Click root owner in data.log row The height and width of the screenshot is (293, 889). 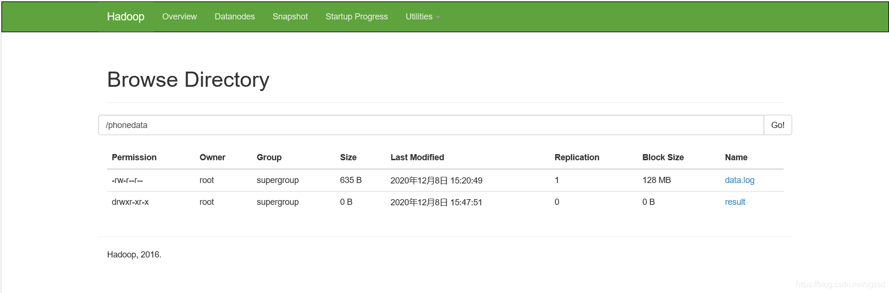pos(206,180)
